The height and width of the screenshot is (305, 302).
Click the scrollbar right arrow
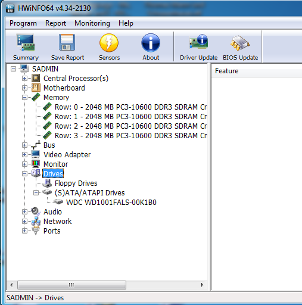click(202, 285)
